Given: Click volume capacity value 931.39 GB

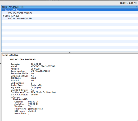Looking at the screenshot, I should pyautogui.click(x=33, y=102).
